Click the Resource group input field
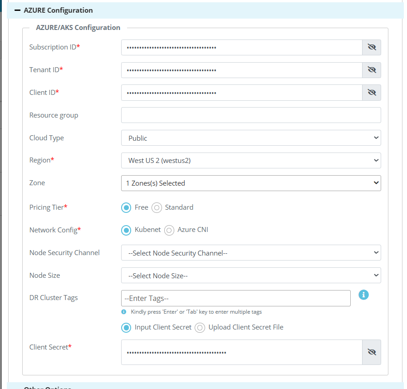This screenshot has width=407, height=389. point(251,115)
